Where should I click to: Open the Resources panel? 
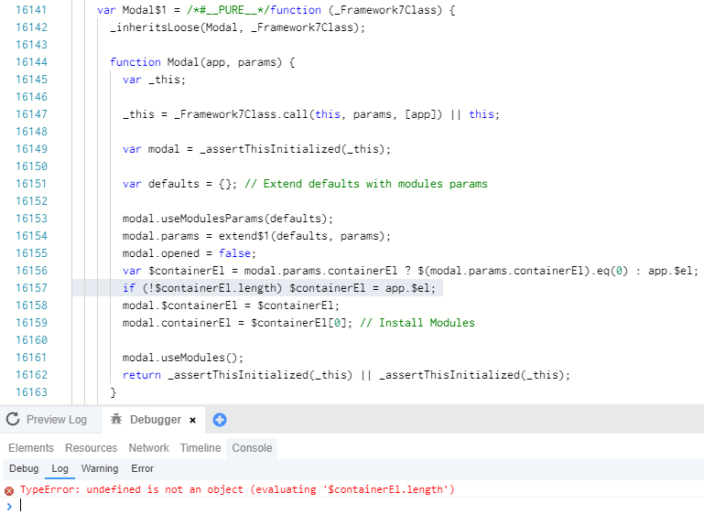92,447
